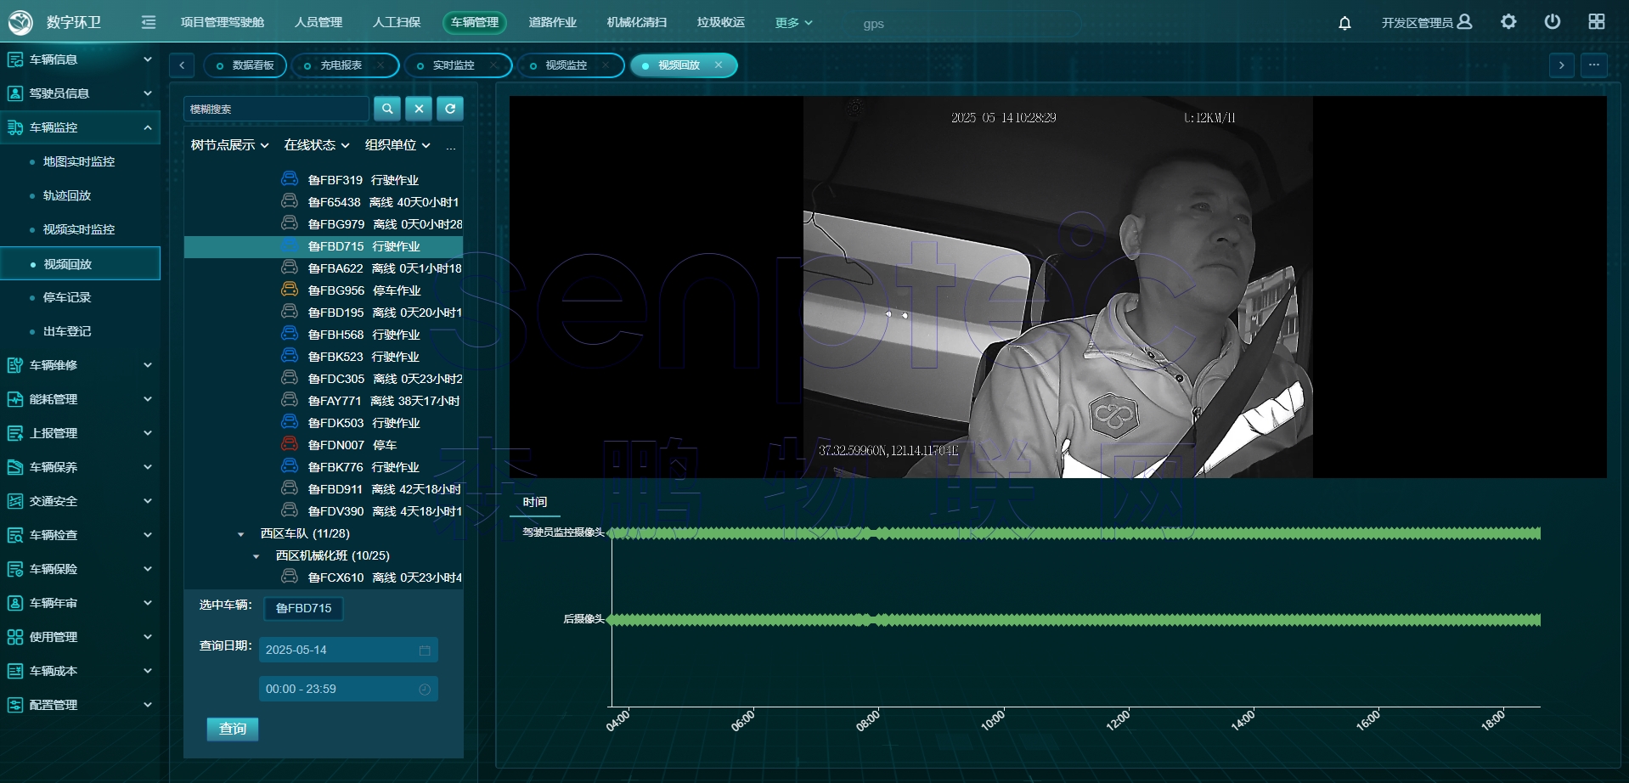Expand the 车辆信息 sidebar menu
This screenshot has width=1629, height=783.
click(80, 59)
